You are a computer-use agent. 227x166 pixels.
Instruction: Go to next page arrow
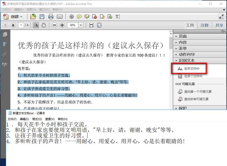13,25
